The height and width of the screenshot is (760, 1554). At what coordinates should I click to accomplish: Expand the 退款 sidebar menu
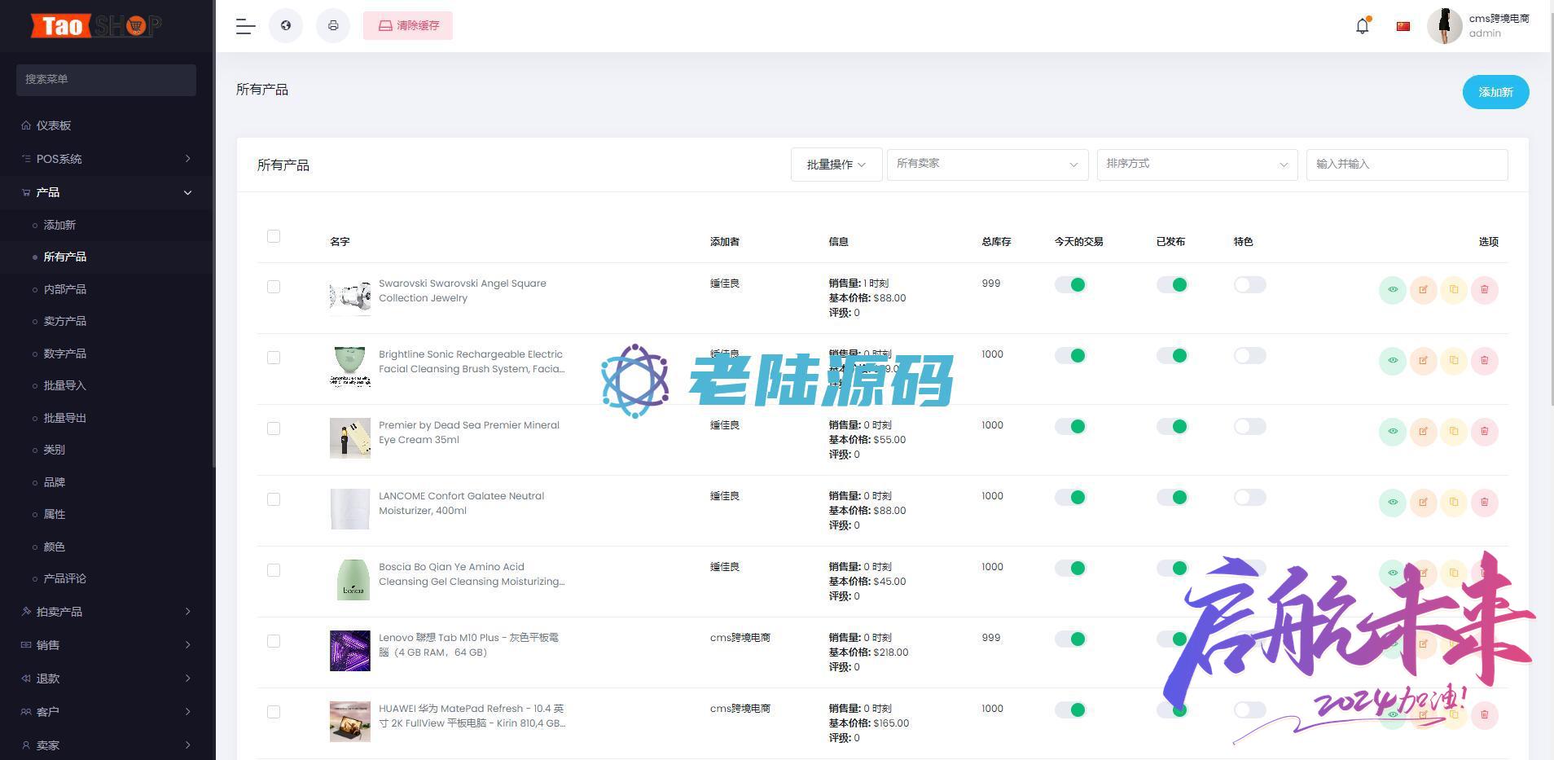click(x=107, y=679)
